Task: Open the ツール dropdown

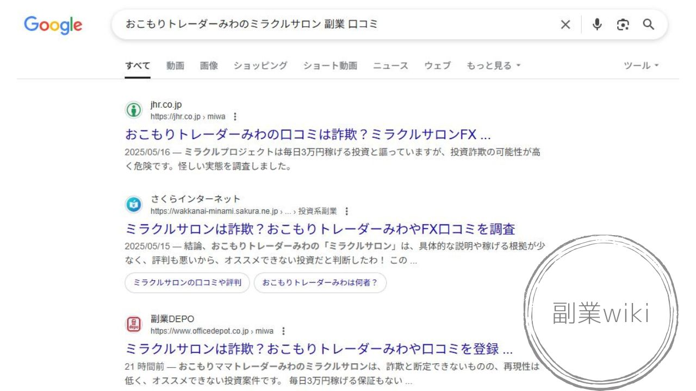Action: [641, 66]
